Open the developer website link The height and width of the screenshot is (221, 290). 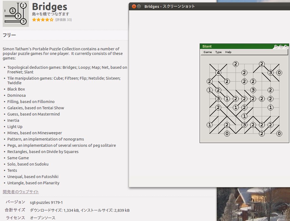coord(21,192)
